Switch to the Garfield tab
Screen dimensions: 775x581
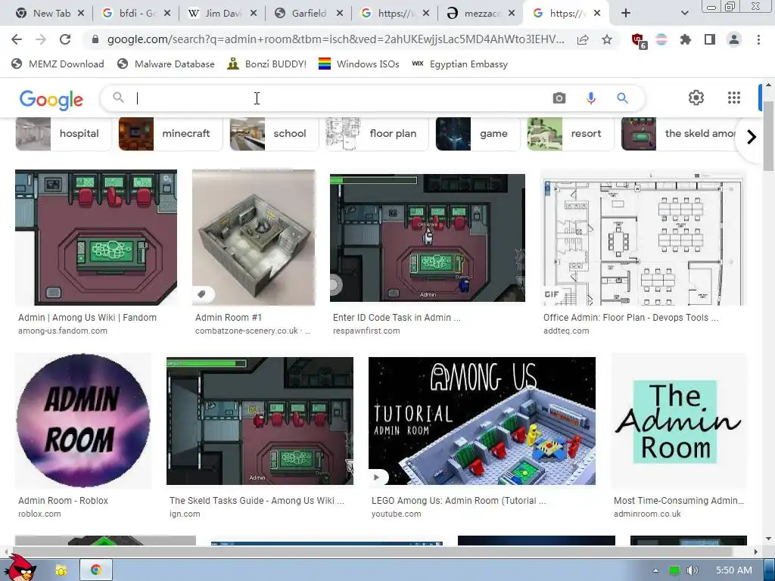click(309, 14)
